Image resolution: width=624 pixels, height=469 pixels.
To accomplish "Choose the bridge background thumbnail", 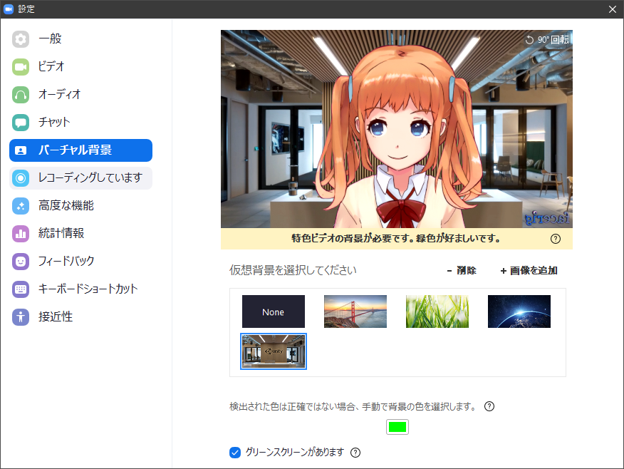I will (x=355, y=311).
